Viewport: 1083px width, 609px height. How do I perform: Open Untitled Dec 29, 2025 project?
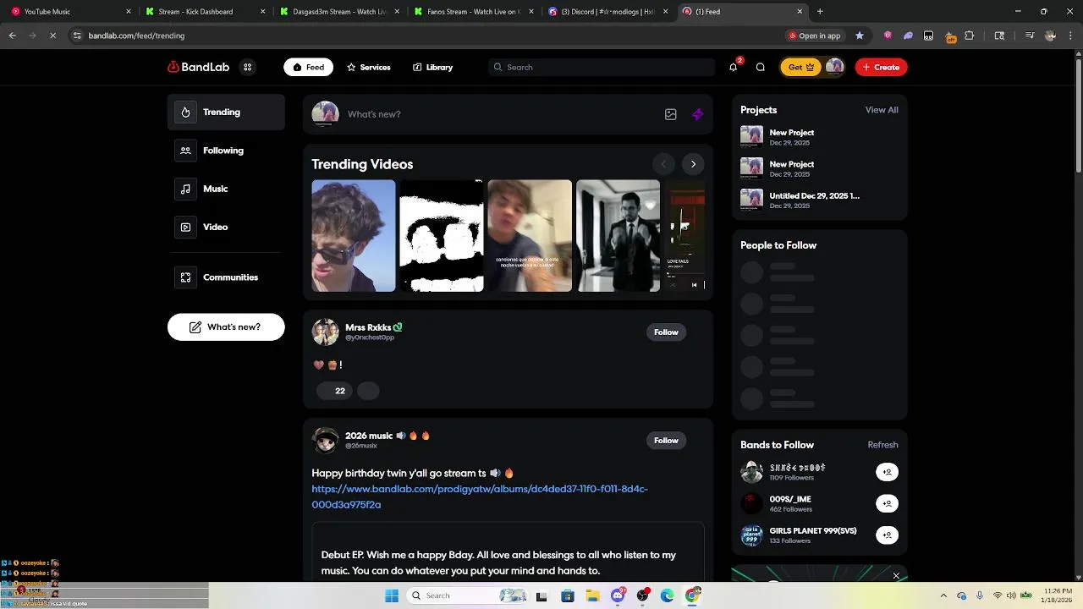point(819,200)
